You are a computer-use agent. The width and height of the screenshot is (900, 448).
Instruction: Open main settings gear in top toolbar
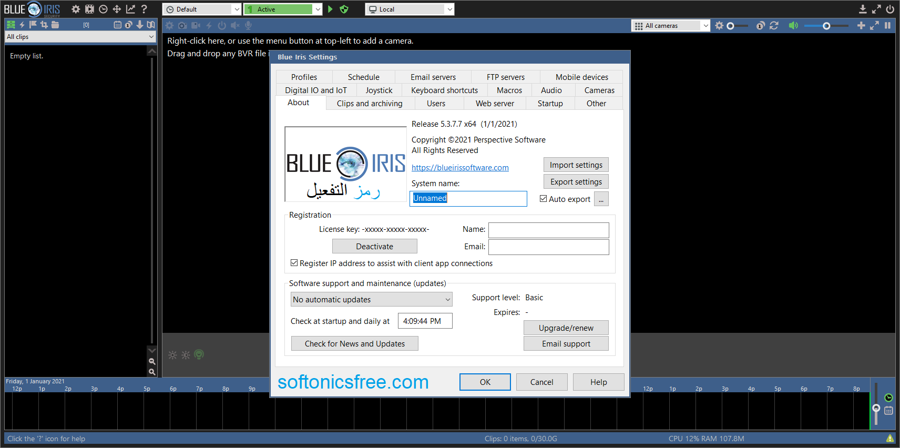tap(76, 9)
